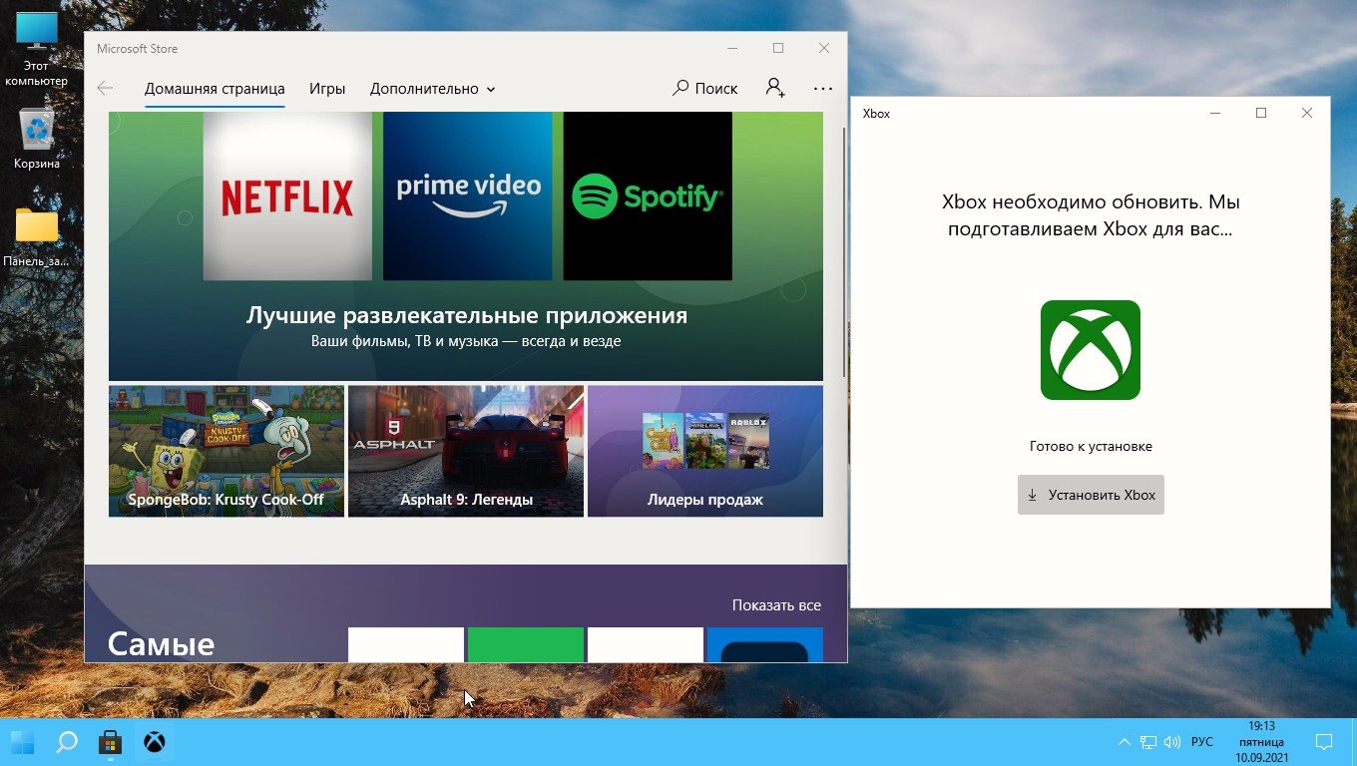Click the Готово к установке status text
The image size is (1357, 766).
1091,446
